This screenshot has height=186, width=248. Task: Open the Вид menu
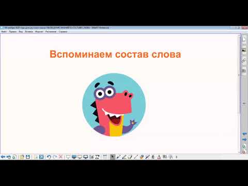[x=21, y=32]
